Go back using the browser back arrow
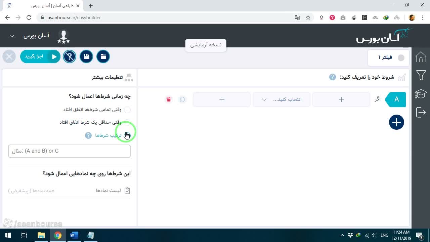 click(x=7, y=17)
